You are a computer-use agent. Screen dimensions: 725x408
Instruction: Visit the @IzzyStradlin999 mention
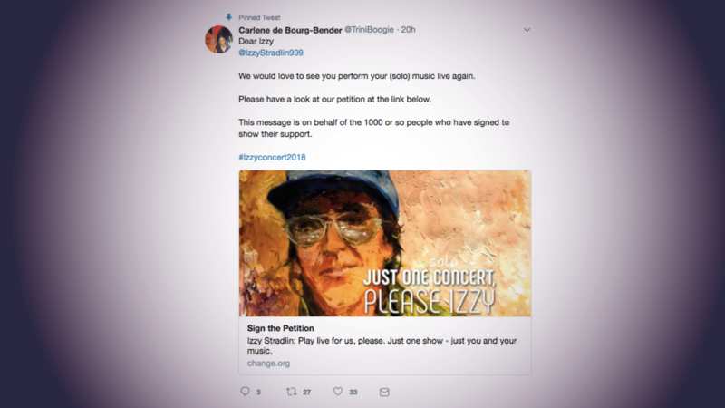271,53
